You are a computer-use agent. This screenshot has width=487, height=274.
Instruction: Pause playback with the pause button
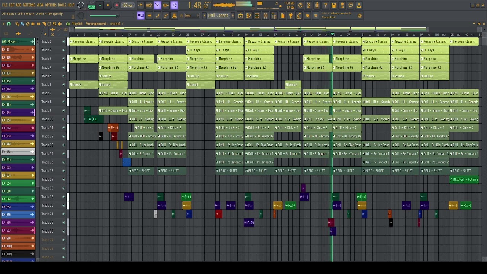click(100, 5)
